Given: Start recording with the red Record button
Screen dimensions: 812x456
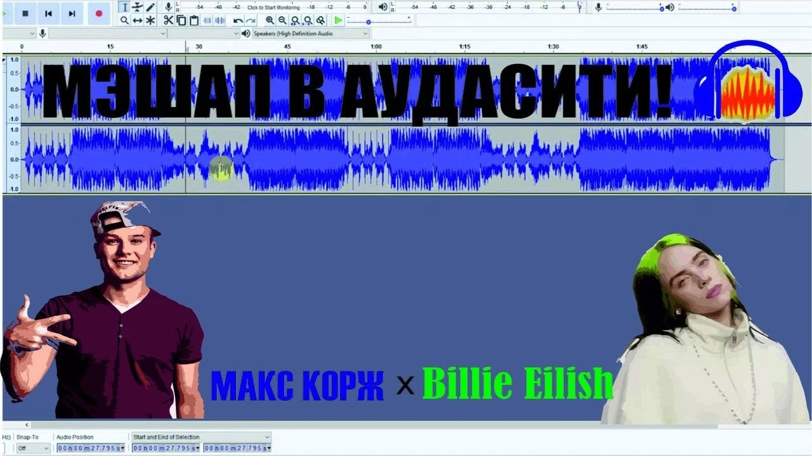Looking at the screenshot, I should tap(98, 13).
